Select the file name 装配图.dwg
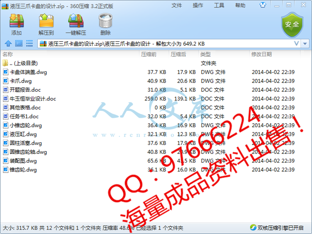Screen dimensions: 312x234 click(x=23, y=161)
